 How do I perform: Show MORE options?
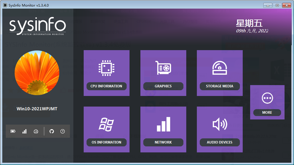267,113
